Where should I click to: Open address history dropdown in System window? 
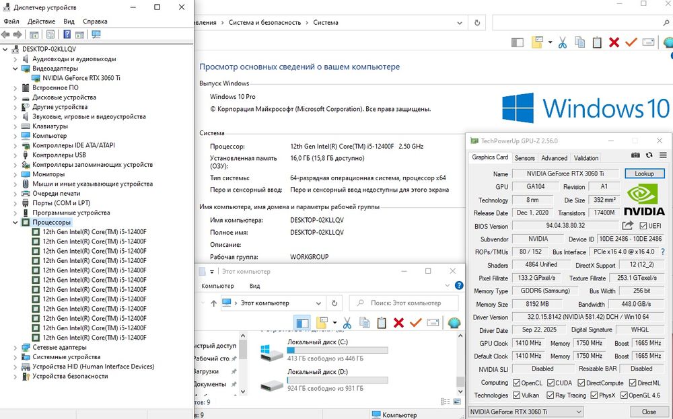coord(460,23)
